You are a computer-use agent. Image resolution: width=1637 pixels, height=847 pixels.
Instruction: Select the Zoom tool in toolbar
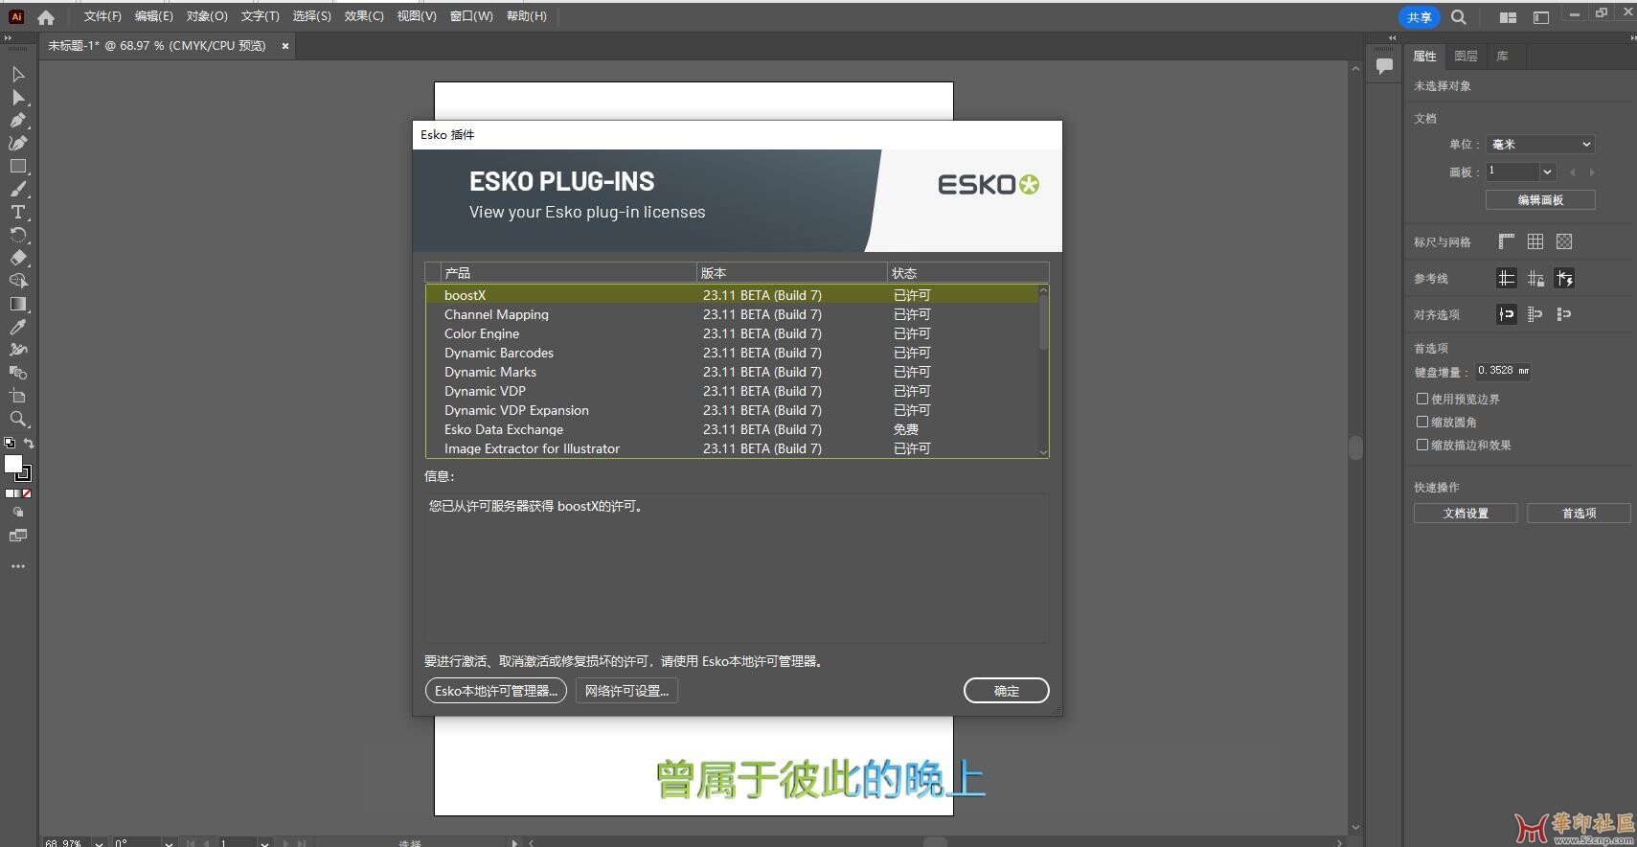click(18, 420)
